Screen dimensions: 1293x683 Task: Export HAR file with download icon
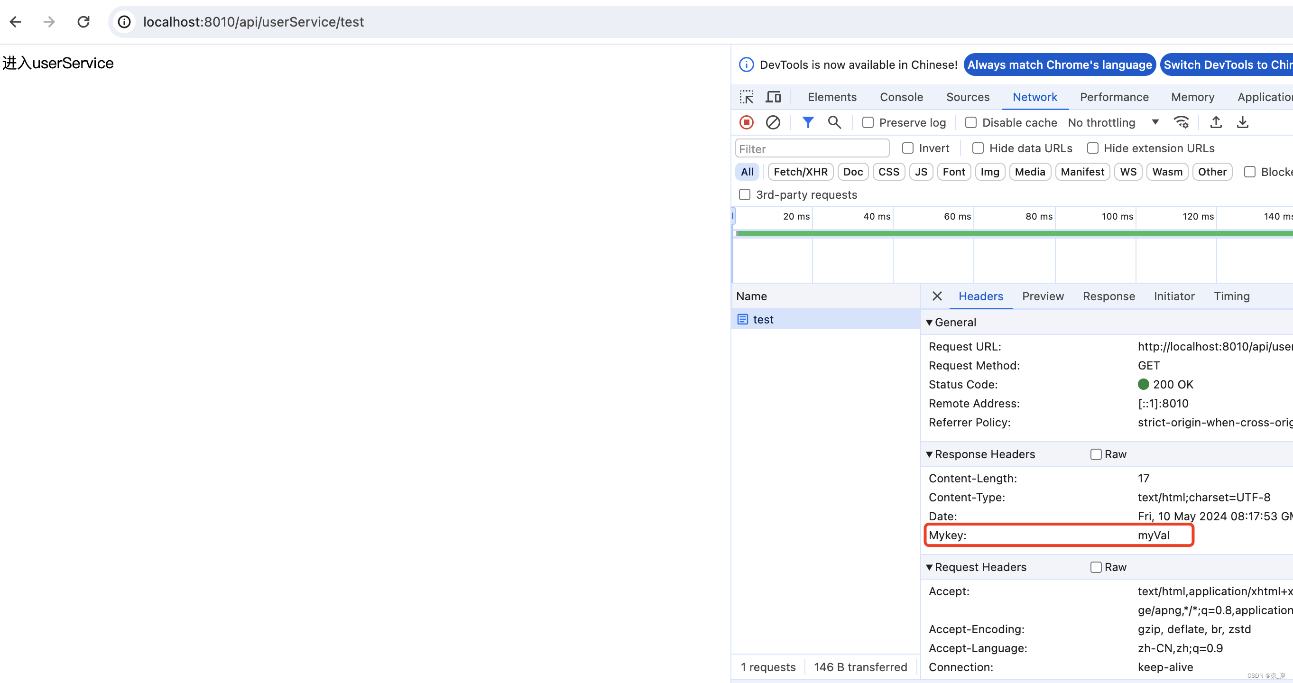tap(1242, 123)
